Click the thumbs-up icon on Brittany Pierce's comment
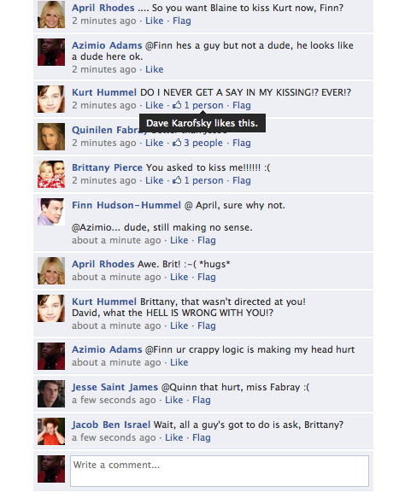Screen dimensions: 405x498 (177, 180)
